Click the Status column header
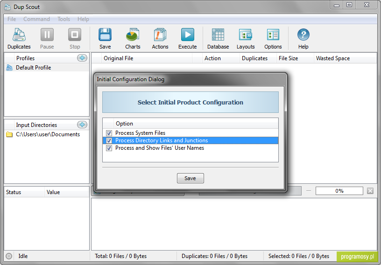This screenshot has width=381, height=265. pyautogui.click(x=24, y=192)
